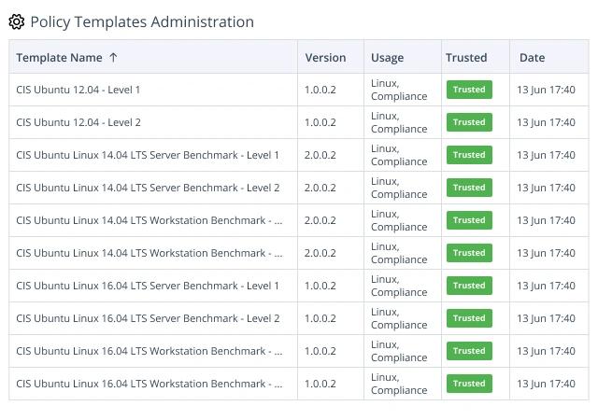Click the 13 Jun 17:40 date for 14.04 Server Level 2

click(546, 188)
